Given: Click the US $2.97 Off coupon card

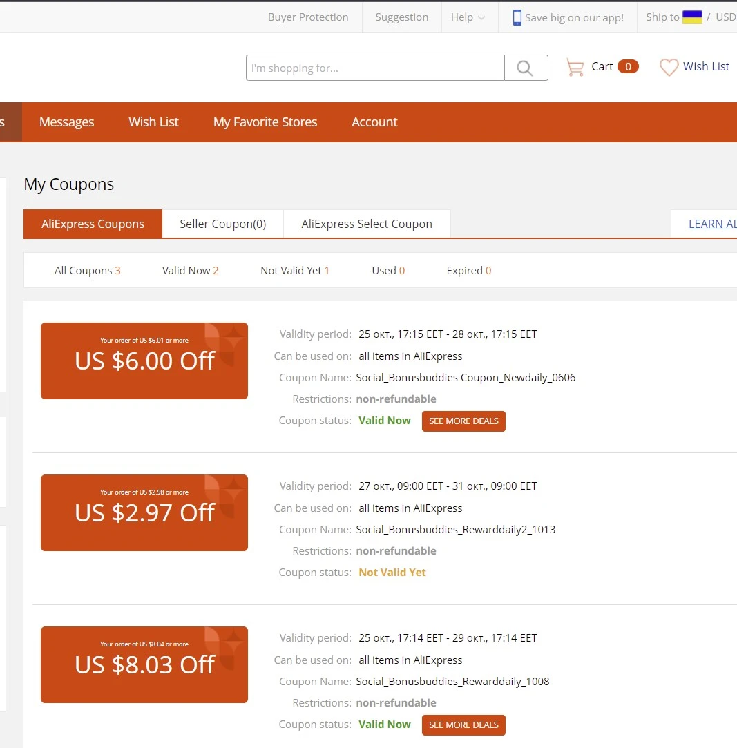Looking at the screenshot, I should pyautogui.click(x=144, y=512).
